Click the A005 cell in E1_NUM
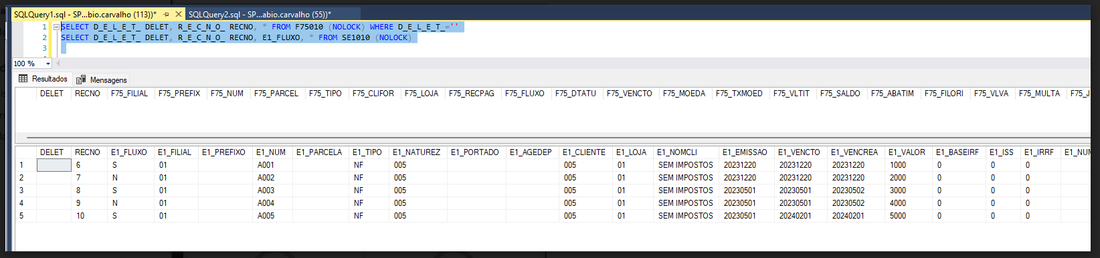Screen dimensions: 1100x258 (x=272, y=216)
